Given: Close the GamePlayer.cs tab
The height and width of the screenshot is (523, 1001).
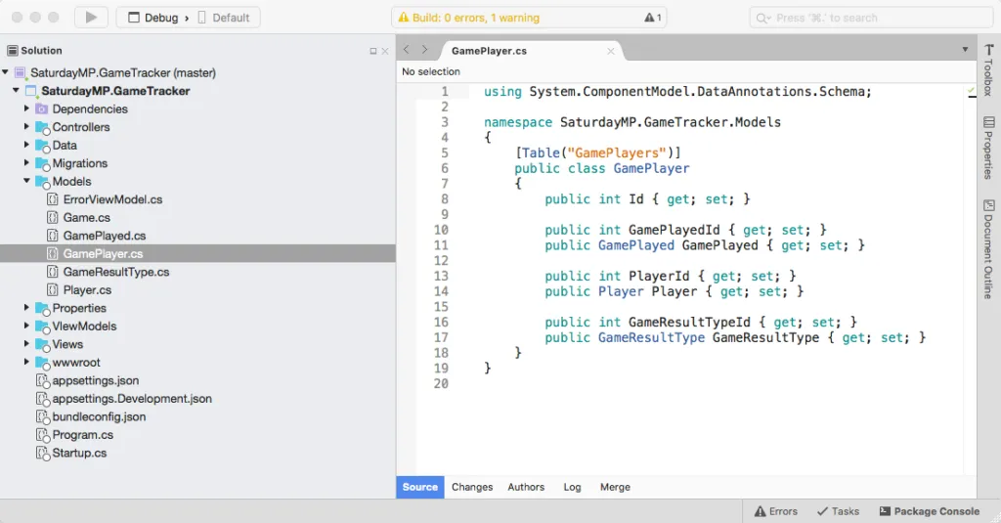Looking at the screenshot, I should 610,51.
